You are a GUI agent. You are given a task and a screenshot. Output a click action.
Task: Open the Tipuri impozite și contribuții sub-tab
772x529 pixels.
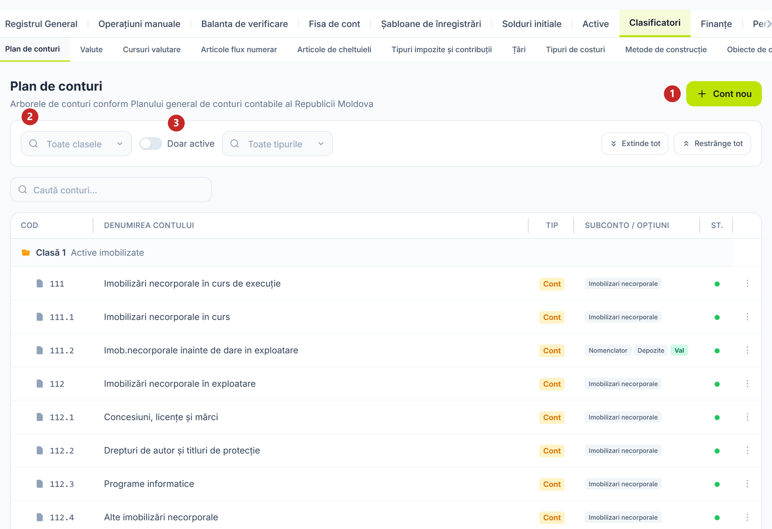pyautogui.click(x=442, y=49)
